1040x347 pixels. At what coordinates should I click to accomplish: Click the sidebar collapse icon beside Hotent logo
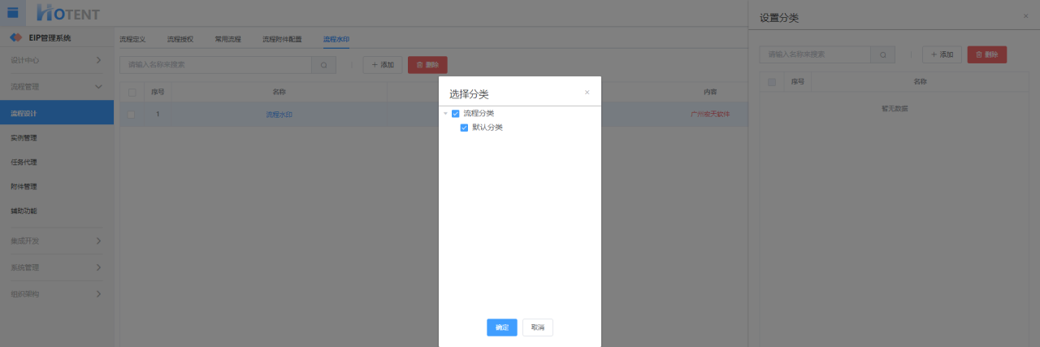pos(13,12)
